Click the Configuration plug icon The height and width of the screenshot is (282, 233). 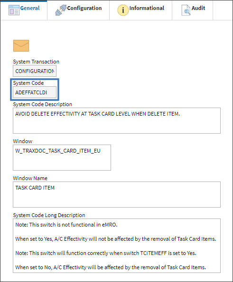[61, 10]
